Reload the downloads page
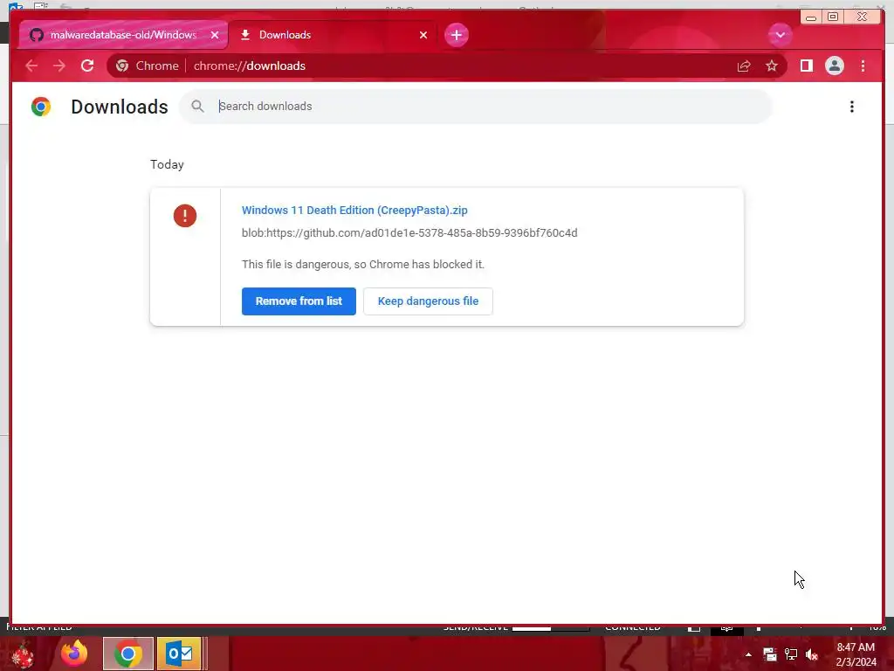The height and width of the screenshot is (671, 894). [87, 66]
